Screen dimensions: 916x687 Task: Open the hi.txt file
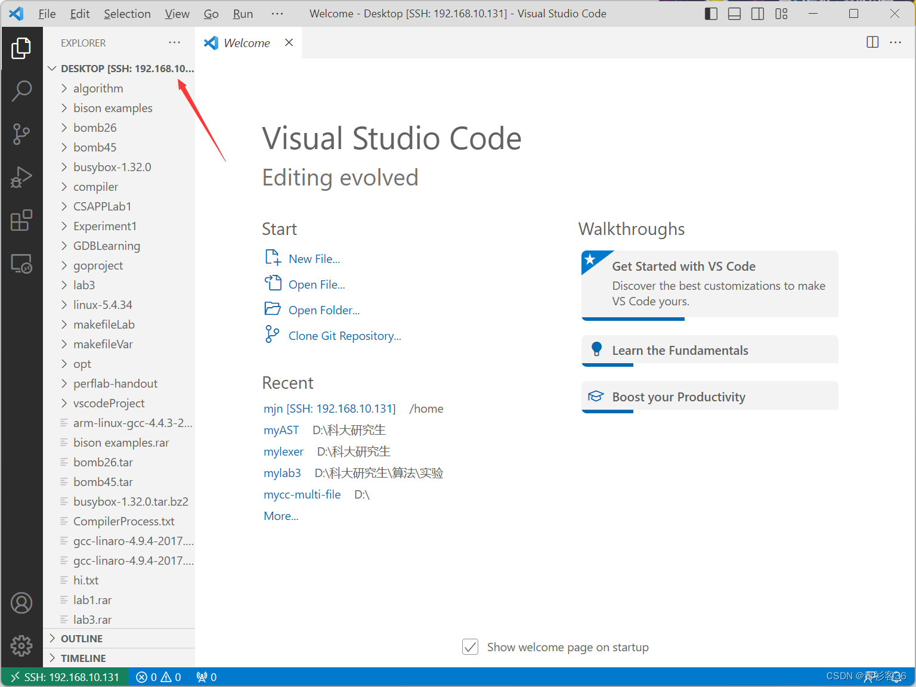click(119, 580)
